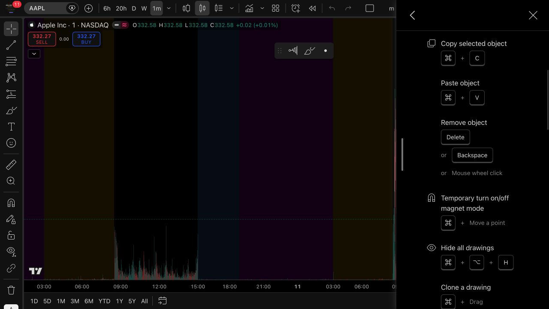Select the 6M date range
549x309 pixels.
click(x=89, y=301)
